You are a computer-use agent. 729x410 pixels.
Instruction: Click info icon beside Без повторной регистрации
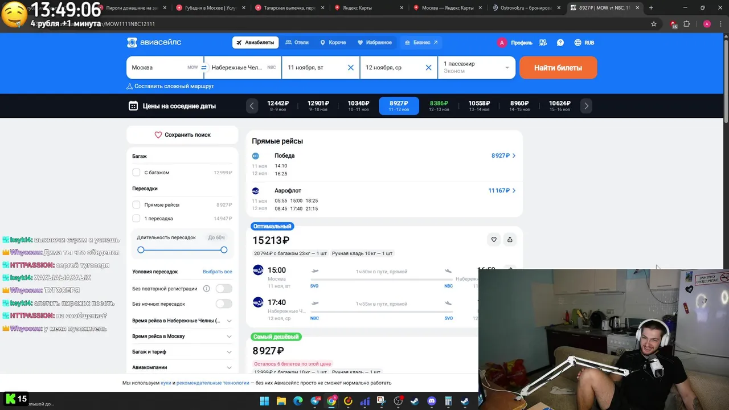tap(207, 289)
